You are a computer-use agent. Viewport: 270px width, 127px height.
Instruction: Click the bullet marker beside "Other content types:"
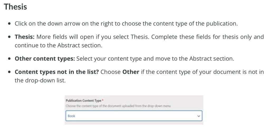10,59
